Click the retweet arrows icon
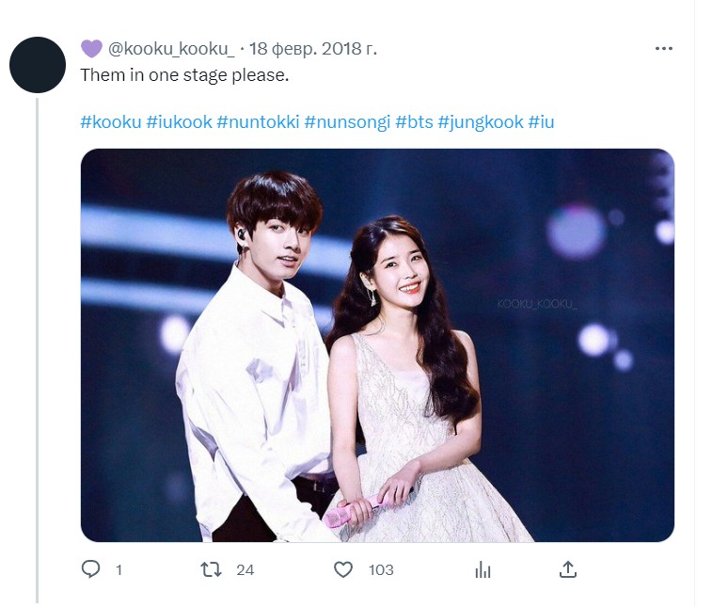This screenshot has height=607, width=712. [211, 569]
